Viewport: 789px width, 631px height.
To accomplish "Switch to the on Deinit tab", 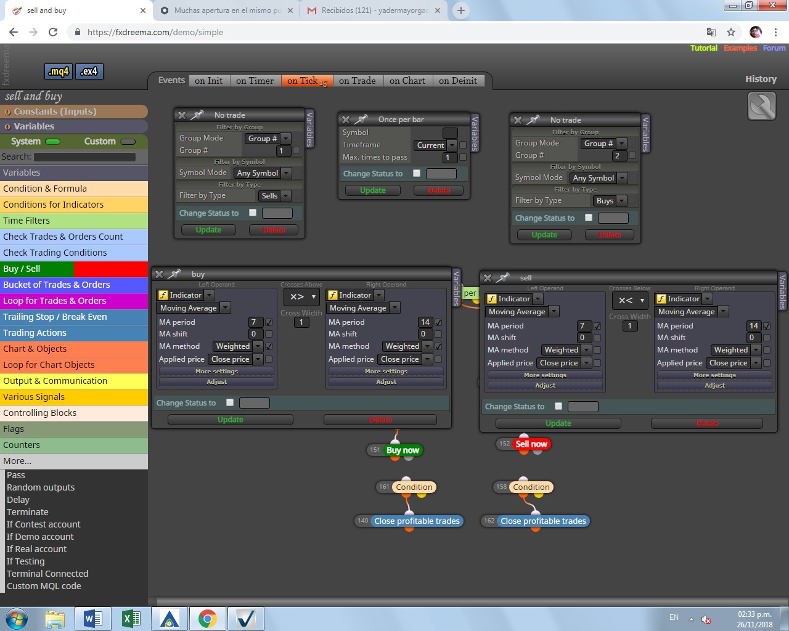I will pyautogui.click(x=458, y=81).
